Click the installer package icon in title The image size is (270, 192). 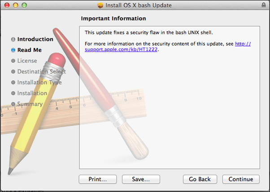(100, 5)
